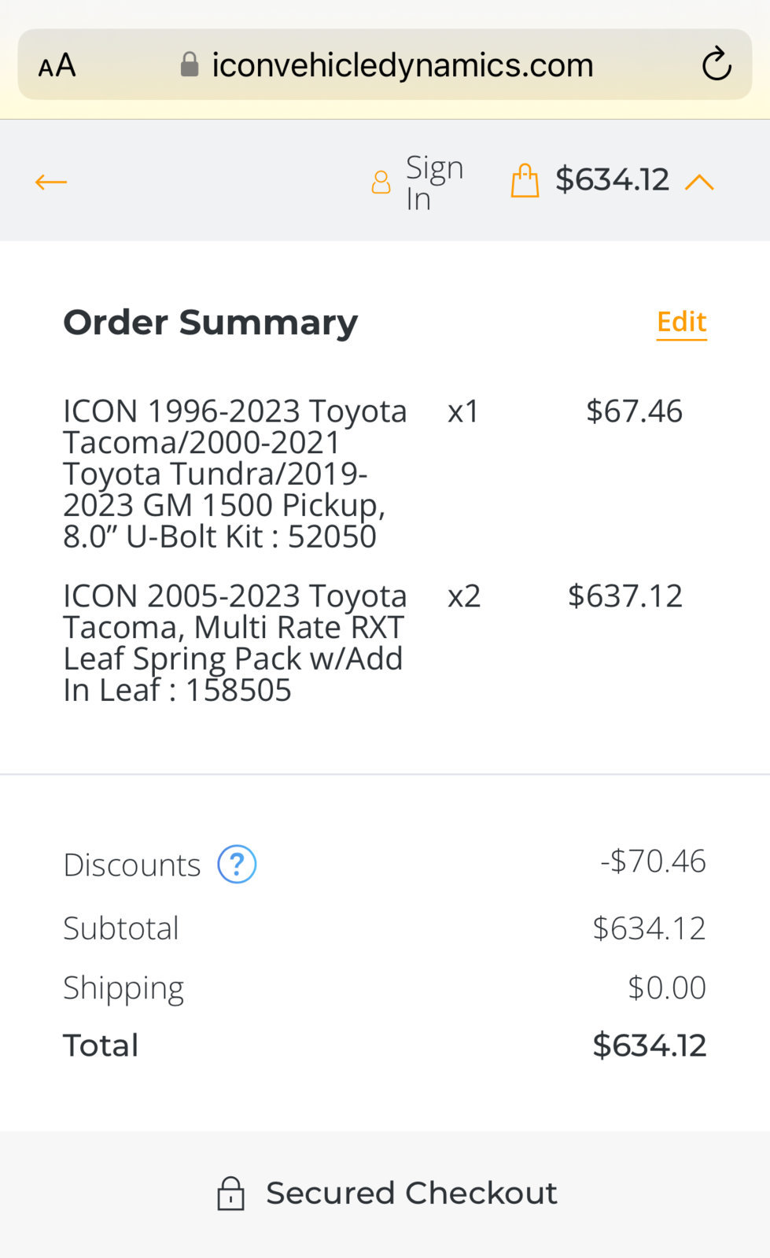Tap the iconvehicledynamics.com address field
This screenshot has height=1258, width=770.
tap(385, 65)
